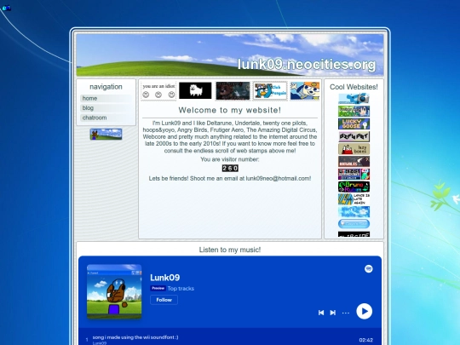The height and width of the screenshot is (345, 460).
Task: Click the Cool Websites heading
Action: pyautogui.click(x=354, y=87)
